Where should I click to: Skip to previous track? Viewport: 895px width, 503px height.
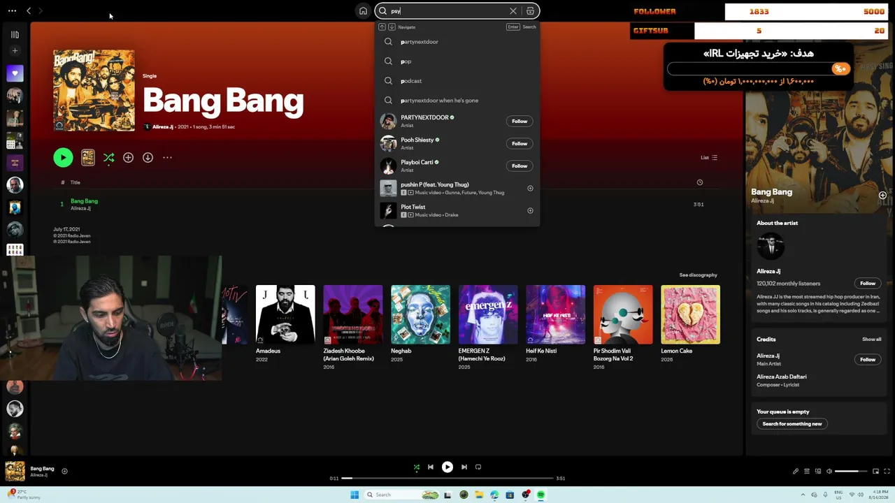pyautogui.click(x=431, y=467)
